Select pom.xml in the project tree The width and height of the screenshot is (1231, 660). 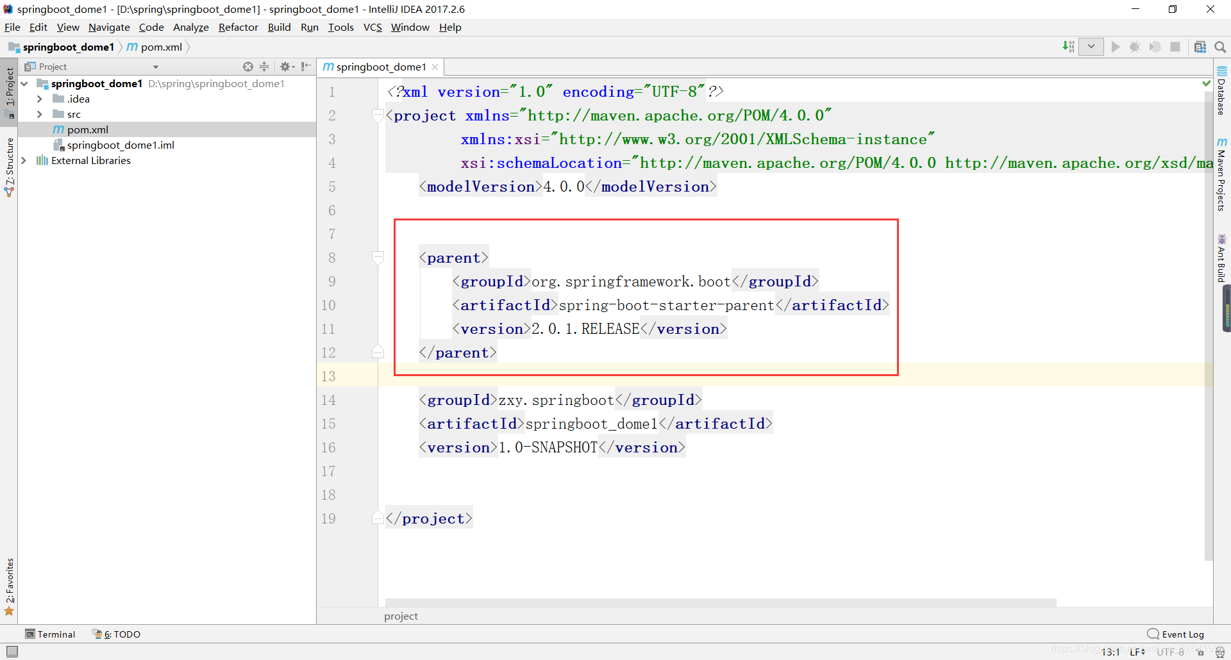pyautogui.click(x=167, y=129)
